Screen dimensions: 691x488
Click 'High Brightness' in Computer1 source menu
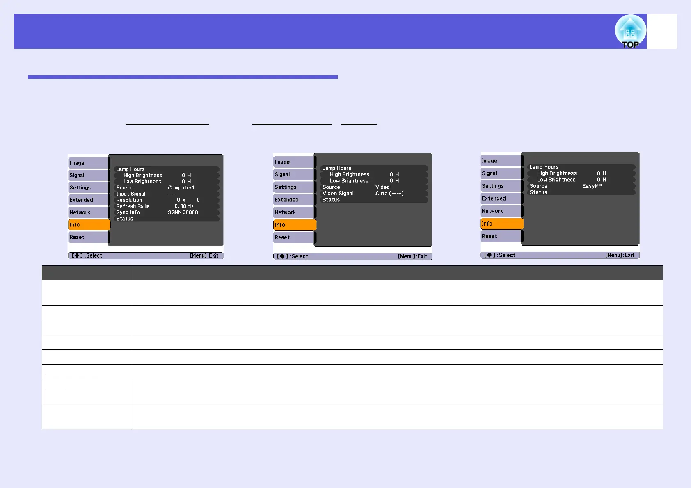pyautogui.click(x=143, y=175)
